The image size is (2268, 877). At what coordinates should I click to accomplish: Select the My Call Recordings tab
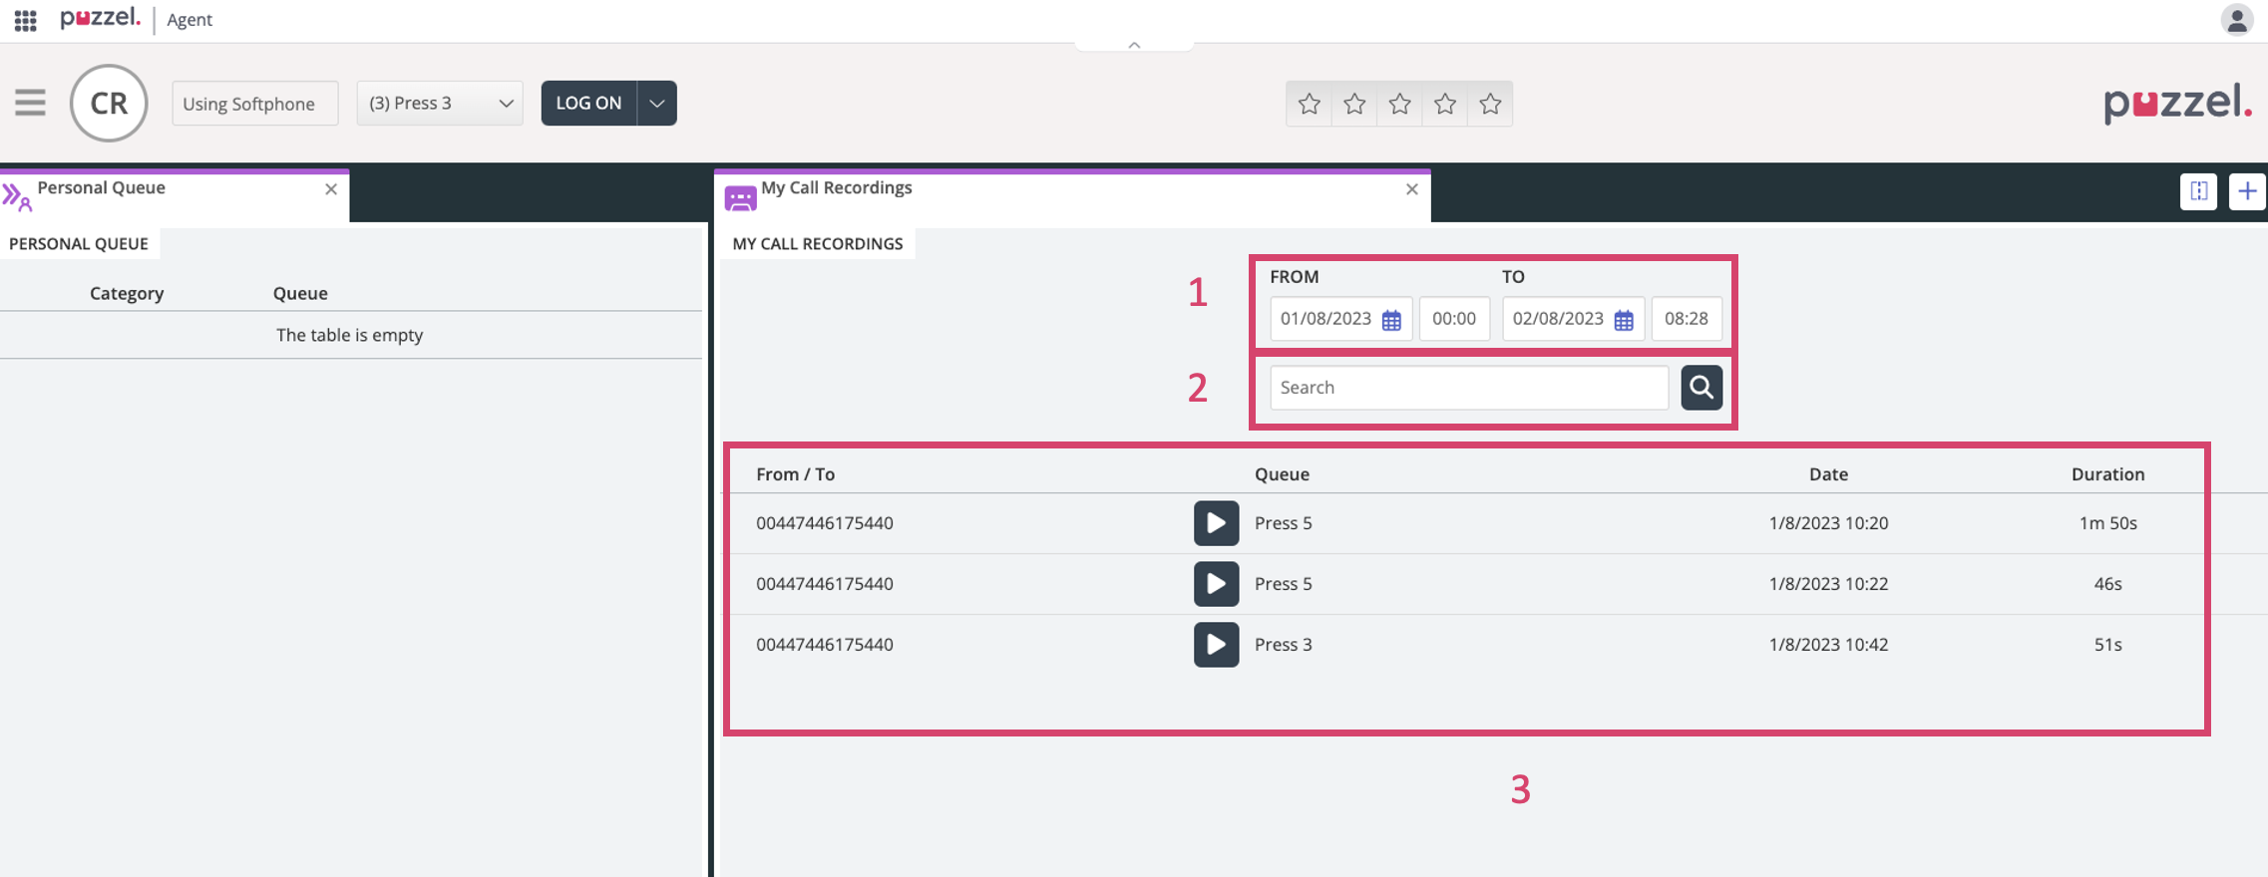(x=836, y=188)
